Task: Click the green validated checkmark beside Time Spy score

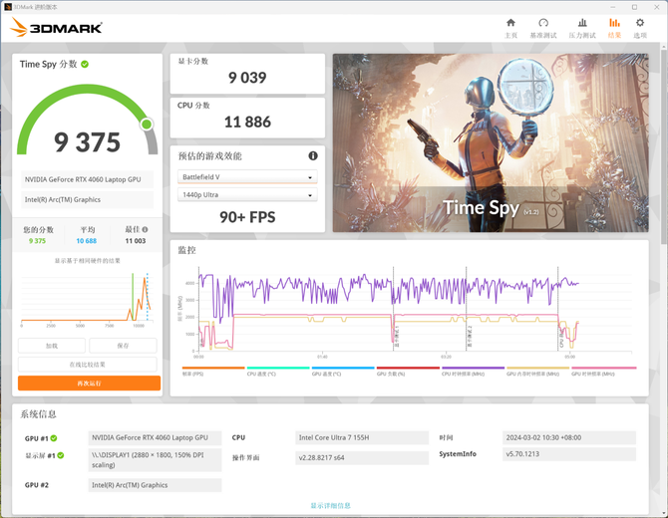Action: point(85,65)
